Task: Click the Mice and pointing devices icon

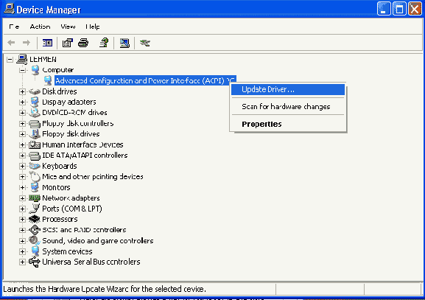Action: click(x=35, y=176)
